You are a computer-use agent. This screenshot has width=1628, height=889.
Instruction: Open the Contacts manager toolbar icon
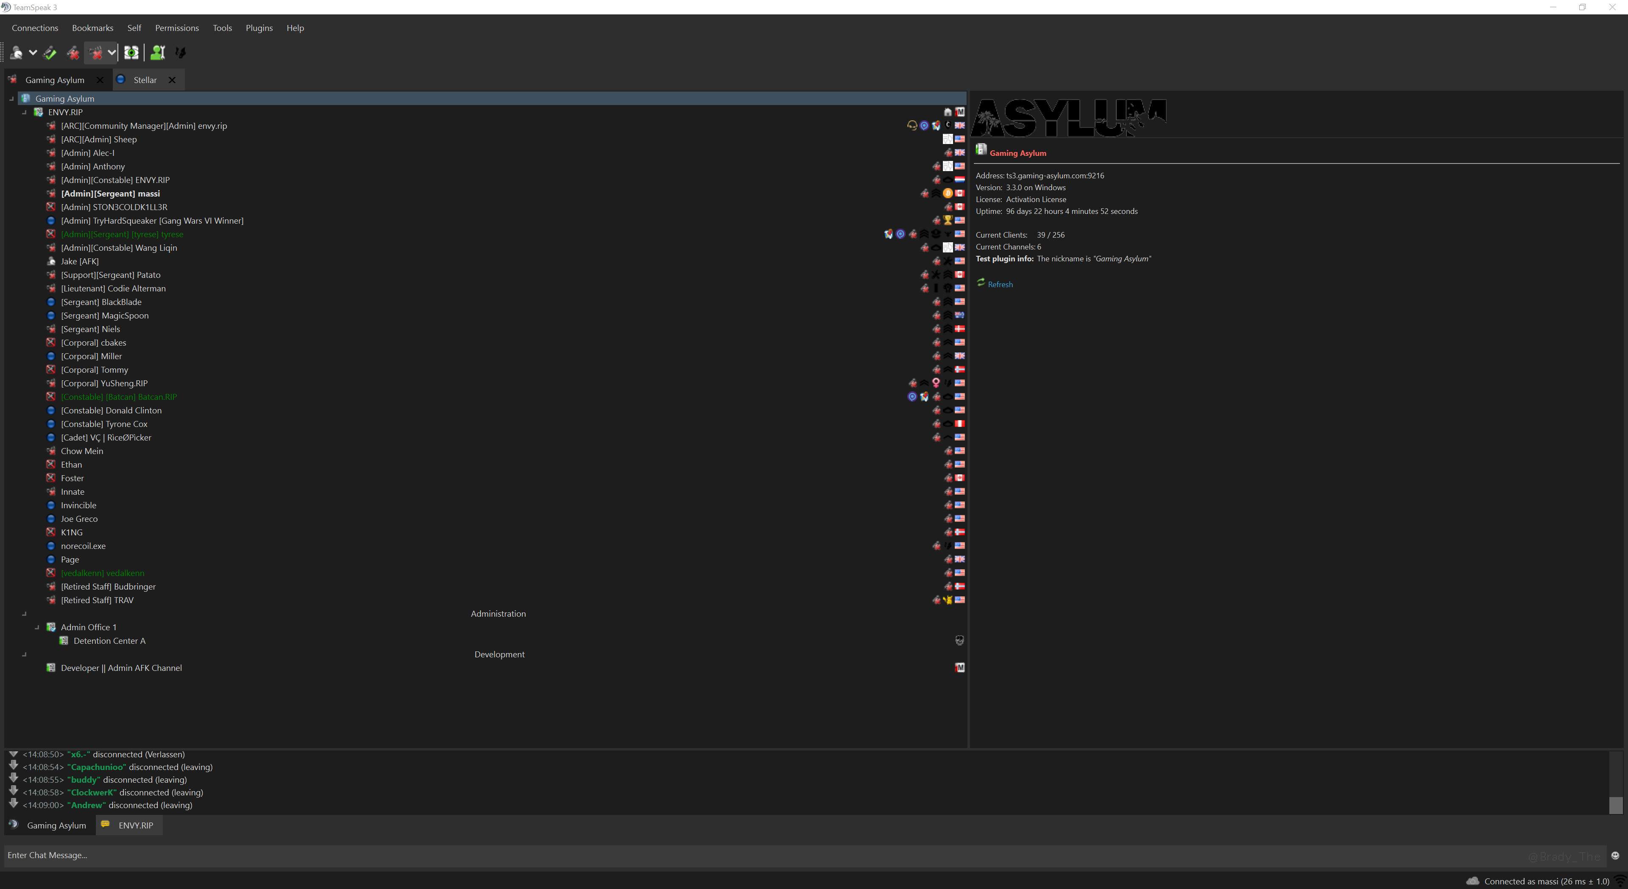point(158,53)
